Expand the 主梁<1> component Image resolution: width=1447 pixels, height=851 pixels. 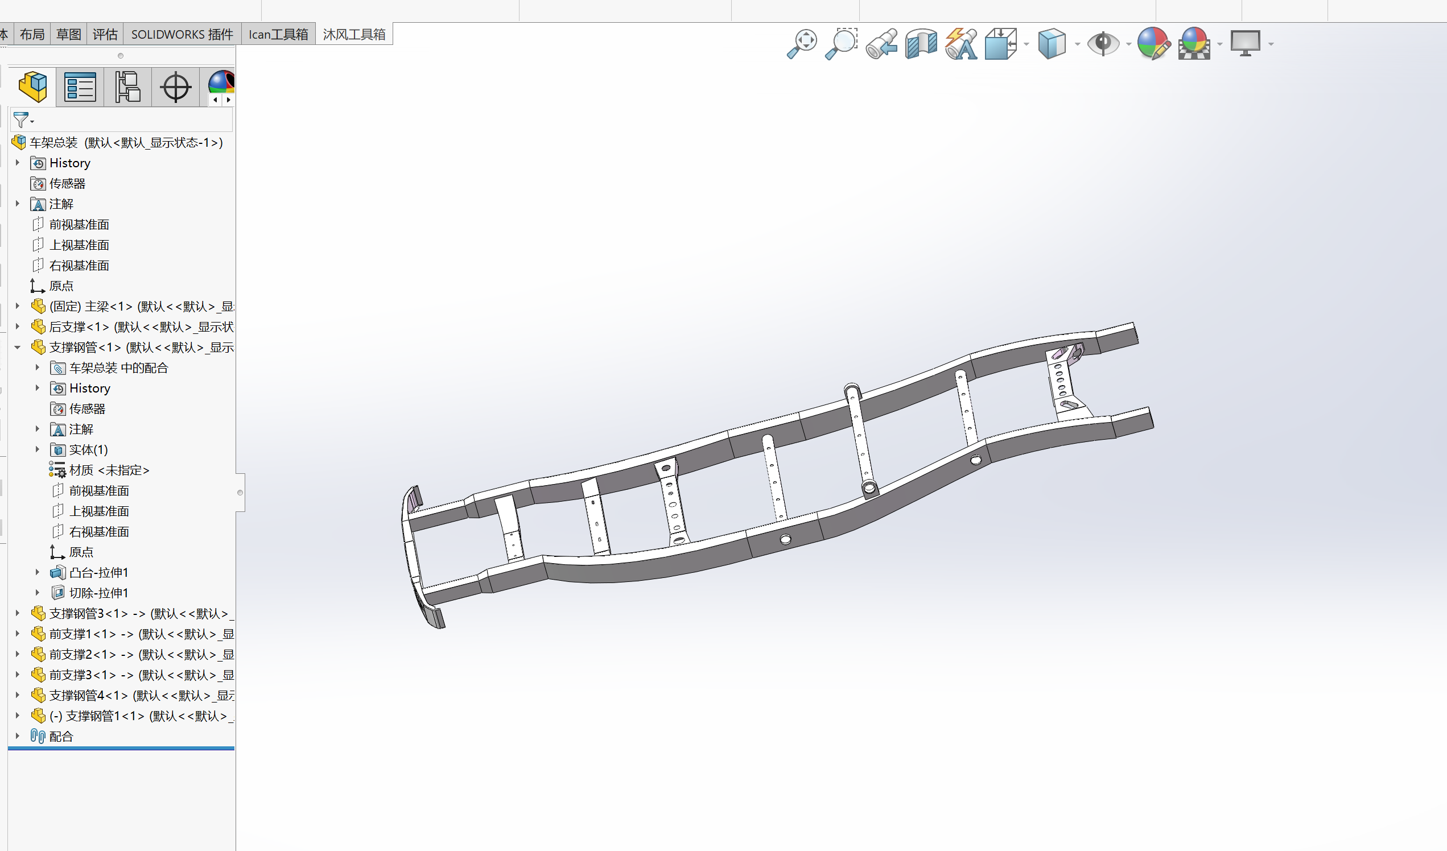18,306
